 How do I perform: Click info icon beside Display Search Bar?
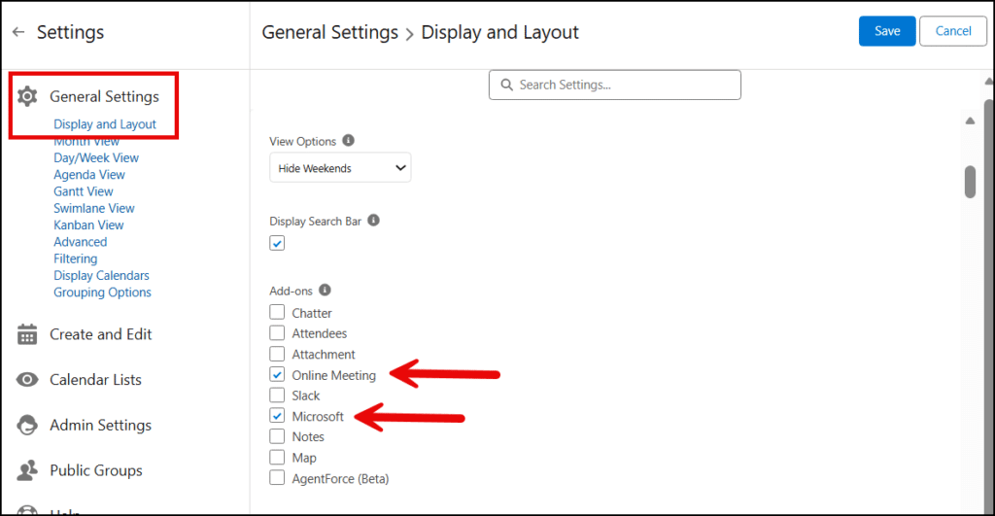coord(373,221)
